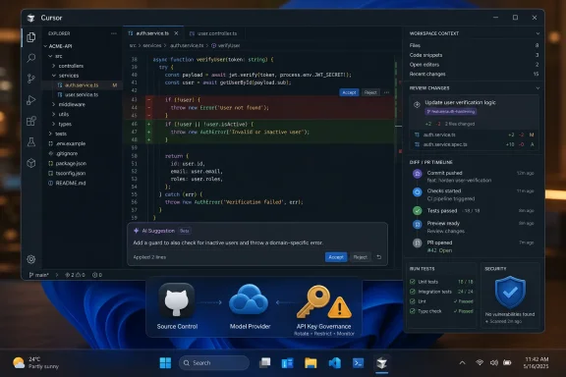This screenshot has width=566, height=377.
Task: Expand the types folder
Action: tap(53, 124)
